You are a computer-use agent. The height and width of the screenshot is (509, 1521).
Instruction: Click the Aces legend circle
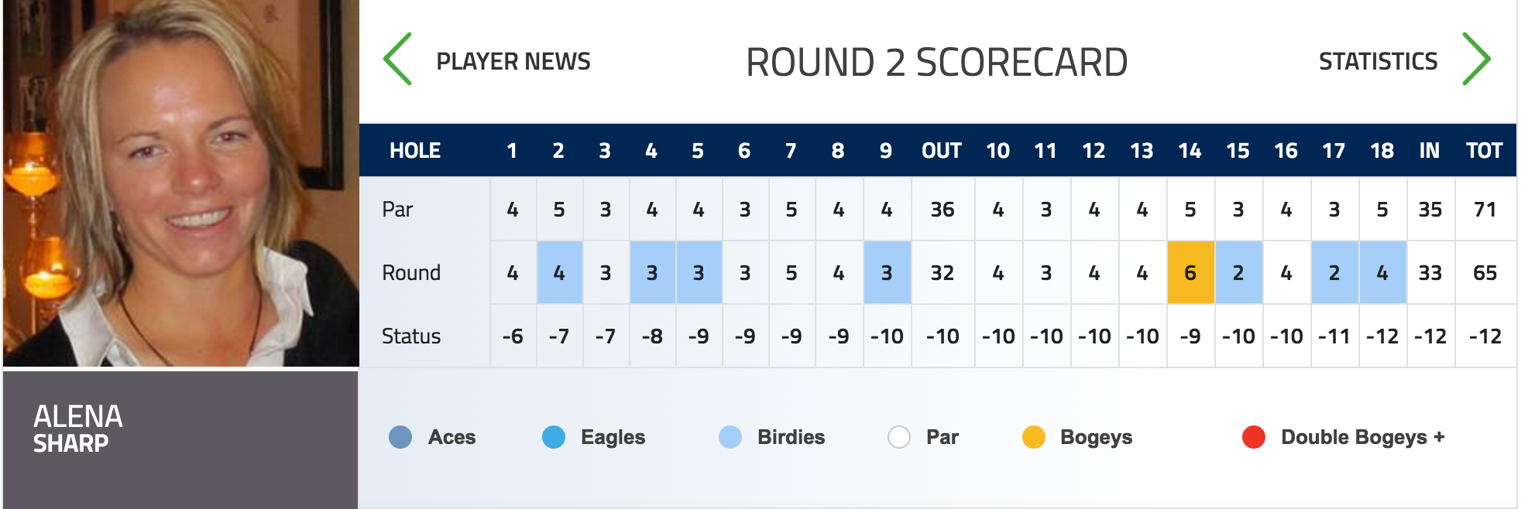click(x=400, y=437)
